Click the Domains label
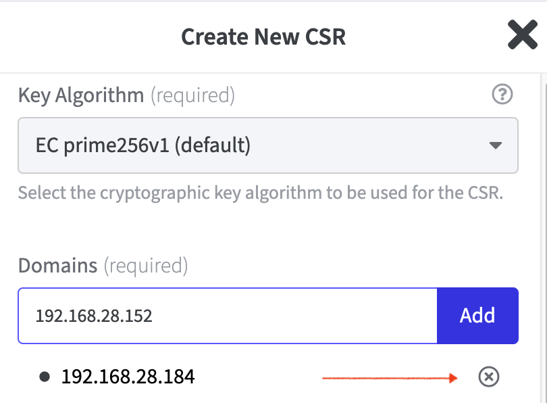Screen dimensions: 547x403 point(58,265)
